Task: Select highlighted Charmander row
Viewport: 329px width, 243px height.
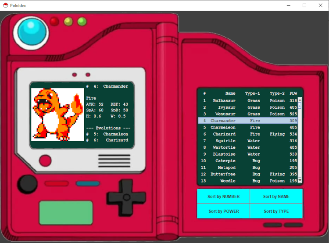Action: coord(248,121)
